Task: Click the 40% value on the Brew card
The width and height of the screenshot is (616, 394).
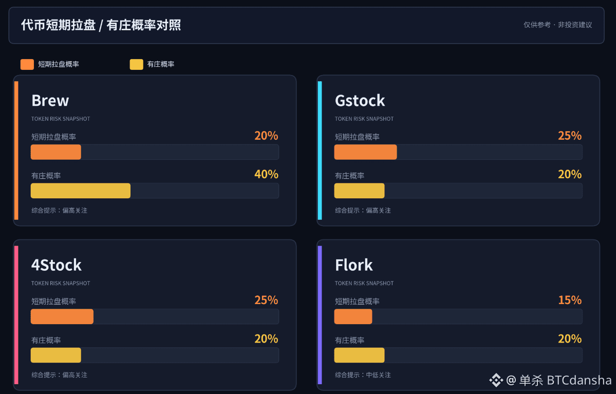Action: 266,174
